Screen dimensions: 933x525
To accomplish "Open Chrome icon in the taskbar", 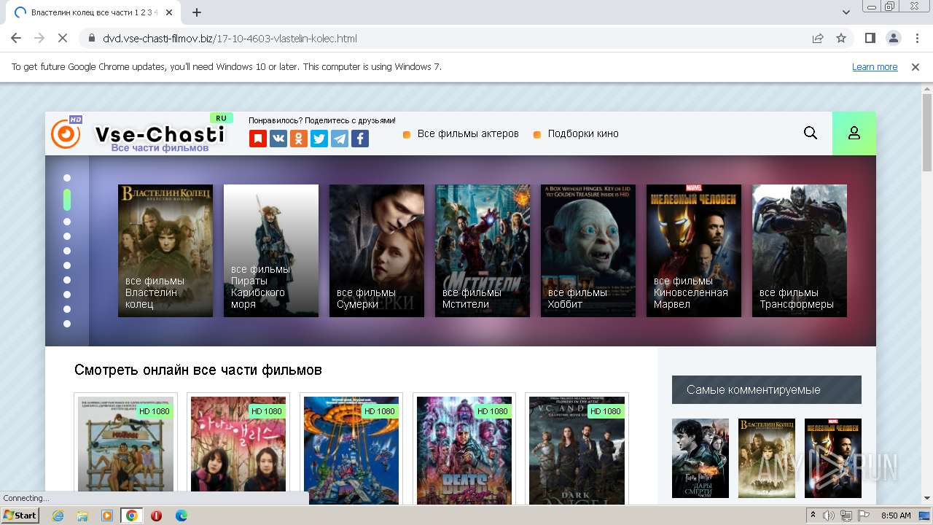I will 131,516.
